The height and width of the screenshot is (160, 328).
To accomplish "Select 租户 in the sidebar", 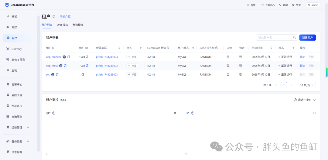I will point(19,38).
